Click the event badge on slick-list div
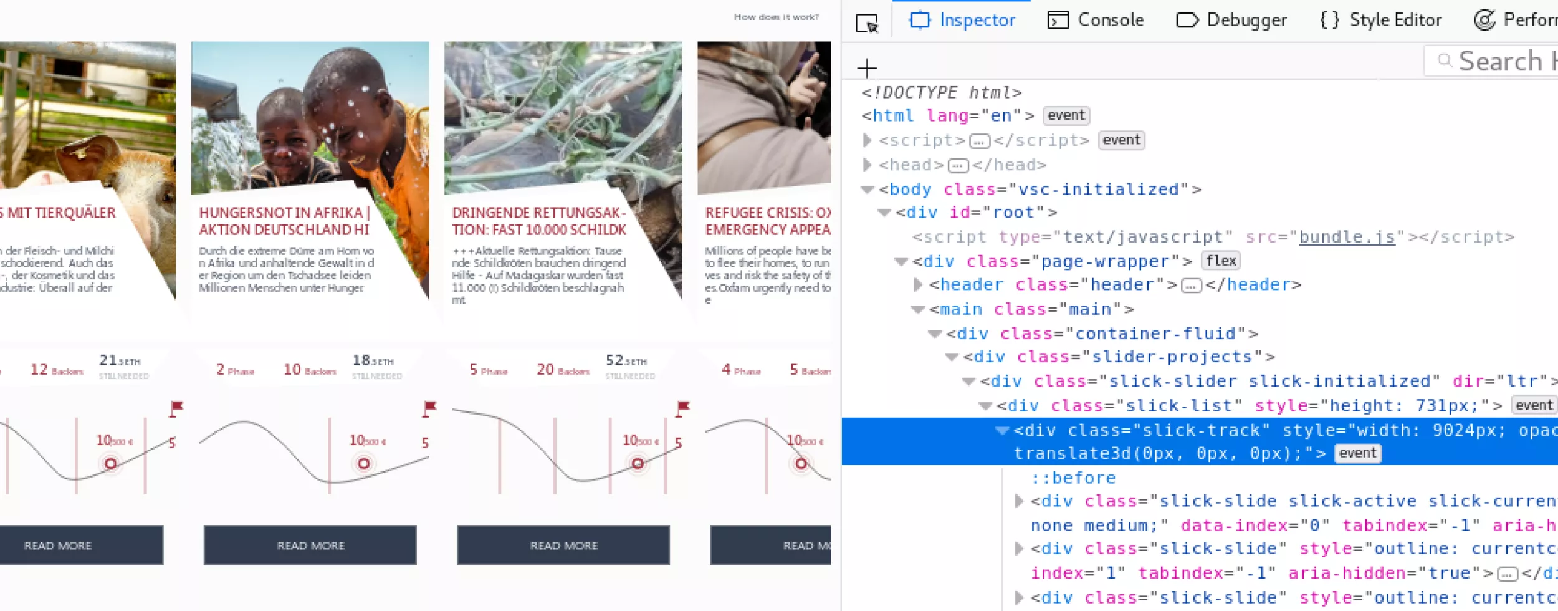The height and width of the screenshot is (611, 1558). click(x=1534, y=405)
